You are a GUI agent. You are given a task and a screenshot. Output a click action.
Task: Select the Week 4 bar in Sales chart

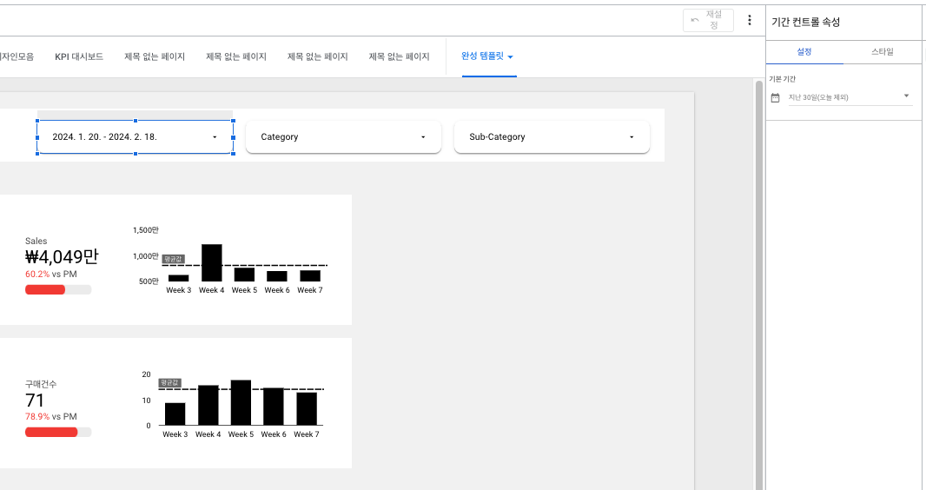211,262
